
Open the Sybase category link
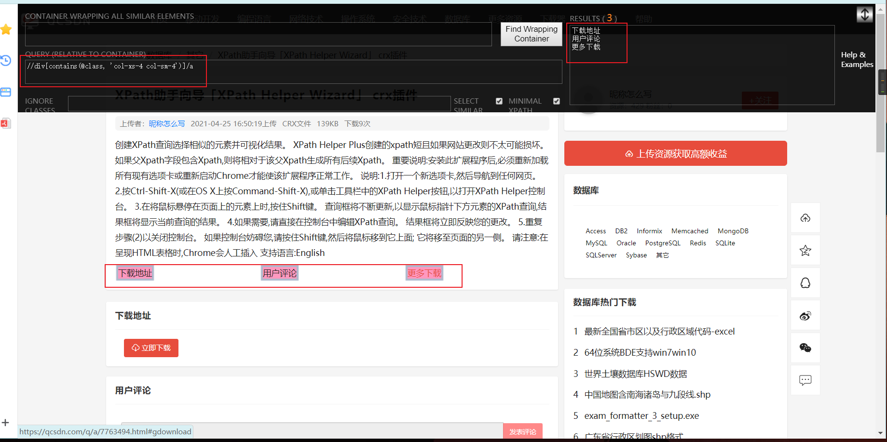[x=636, y=255]
